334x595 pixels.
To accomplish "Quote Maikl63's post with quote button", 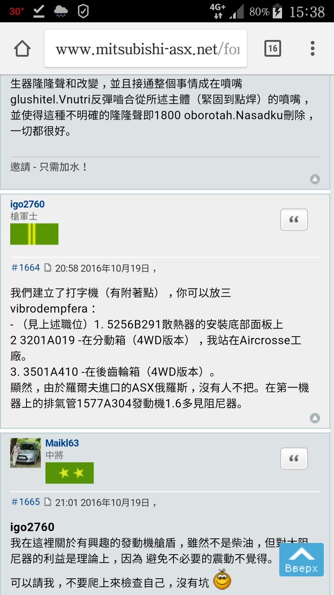I will tap(294, 459).
